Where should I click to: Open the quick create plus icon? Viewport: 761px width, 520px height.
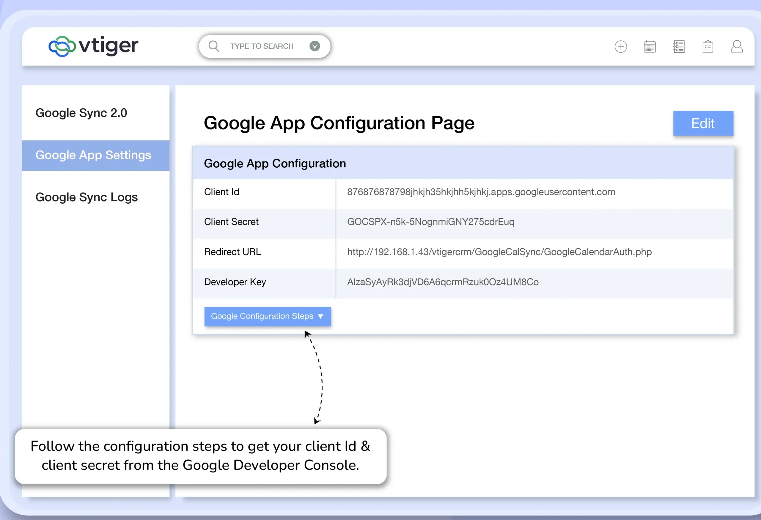pos(620,46)
